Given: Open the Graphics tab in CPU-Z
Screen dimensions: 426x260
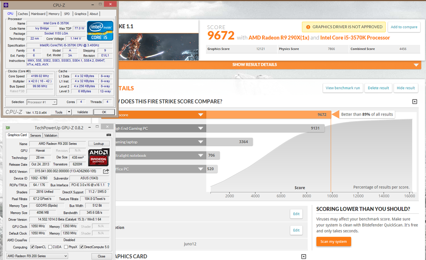Looking at the screenshot, I should pyautogui.click(x=80, y=14).
